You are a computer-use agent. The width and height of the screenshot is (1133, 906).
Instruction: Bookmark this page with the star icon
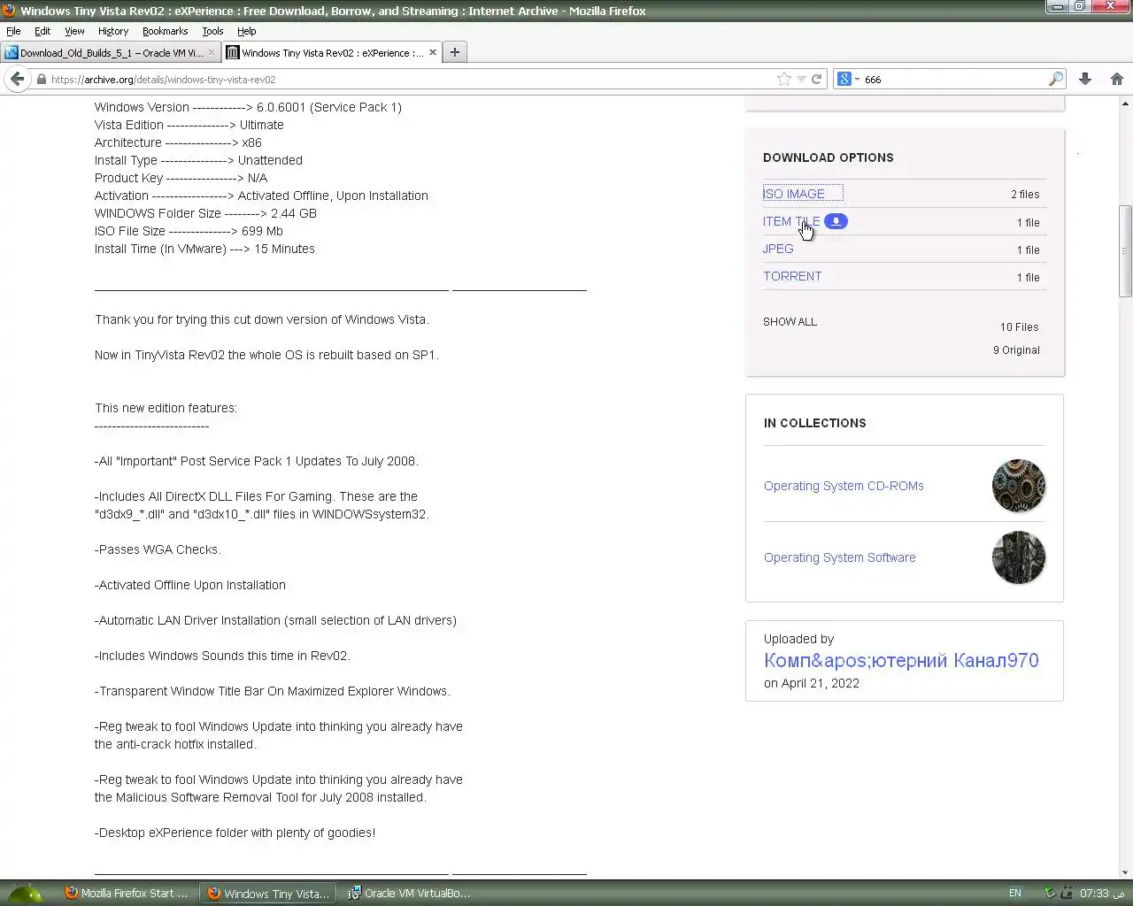point(784,79)
